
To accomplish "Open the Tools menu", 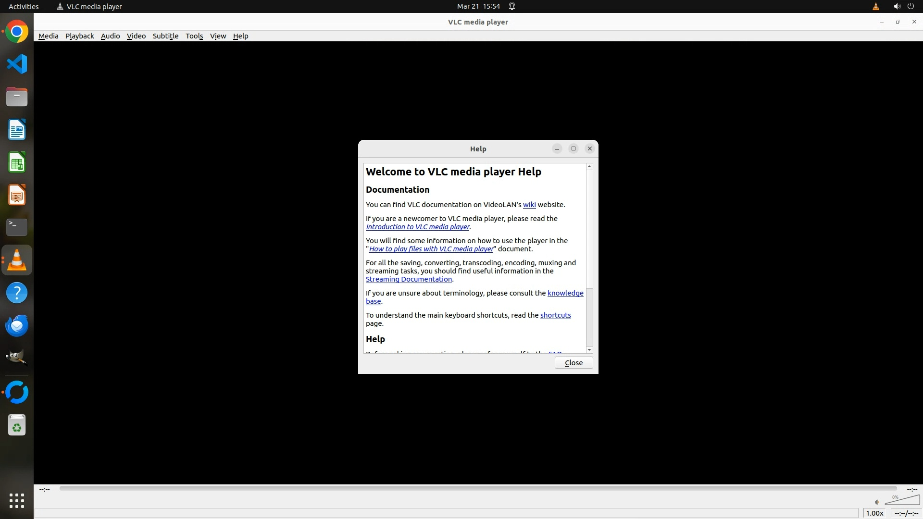I will tap(194, 36).
